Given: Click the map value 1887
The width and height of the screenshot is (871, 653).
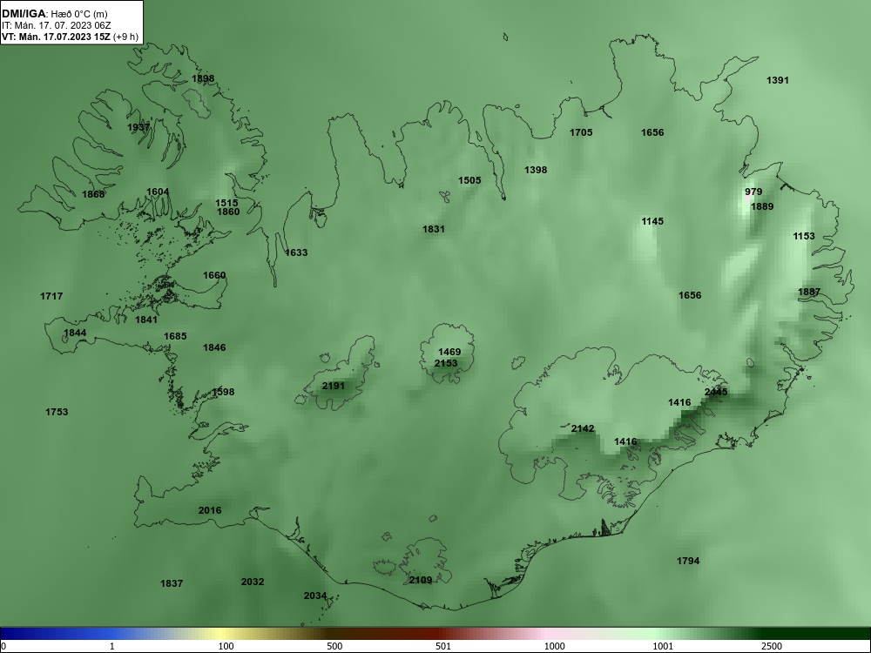Looking at the screenshot, I should coord(809,292).
